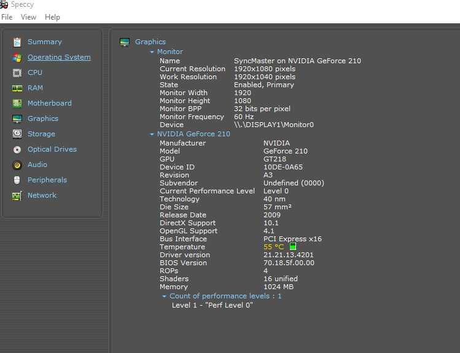Click the Current Performance Level label
The image size is (460, 353).
(207, 191)
